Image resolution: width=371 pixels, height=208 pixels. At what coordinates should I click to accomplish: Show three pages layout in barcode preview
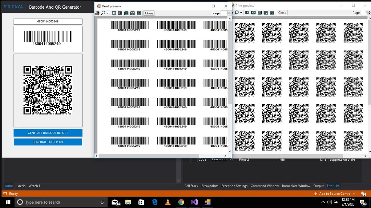pyautogui.click(x=126, y=13)
